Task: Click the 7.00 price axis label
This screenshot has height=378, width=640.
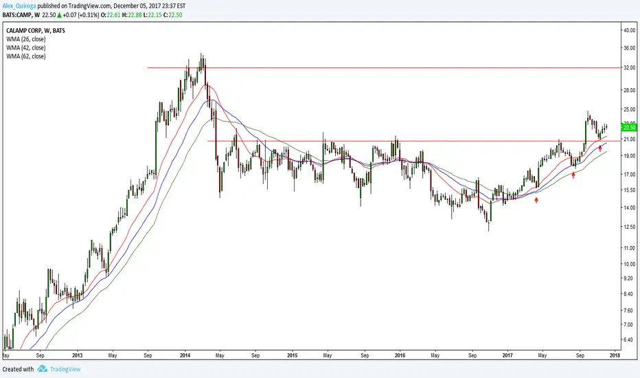Action: tap(628, 324)
